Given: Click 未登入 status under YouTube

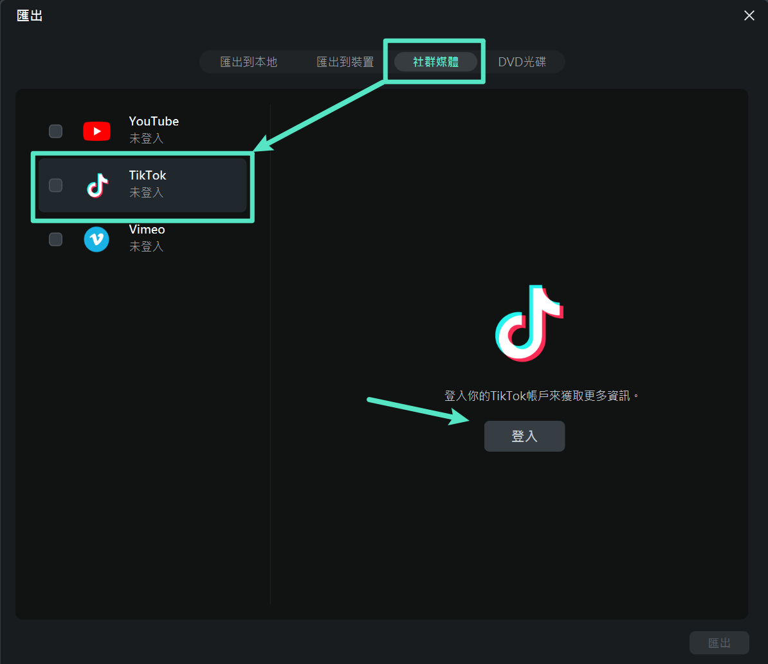Looking at the screenshot, I should (x=146, y=139).
